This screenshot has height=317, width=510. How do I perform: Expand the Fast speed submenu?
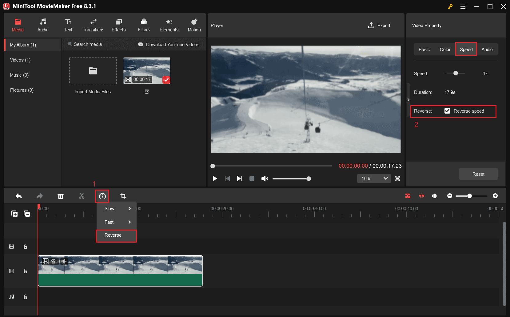point(116,222)
